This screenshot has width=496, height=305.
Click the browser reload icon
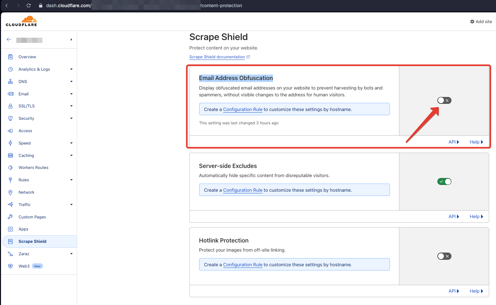coord(29,6)
